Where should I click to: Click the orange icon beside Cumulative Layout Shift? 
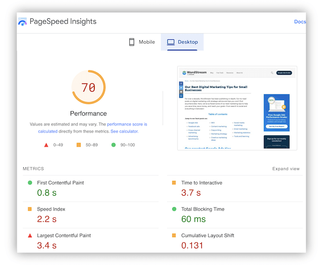[x=174, y=235]
